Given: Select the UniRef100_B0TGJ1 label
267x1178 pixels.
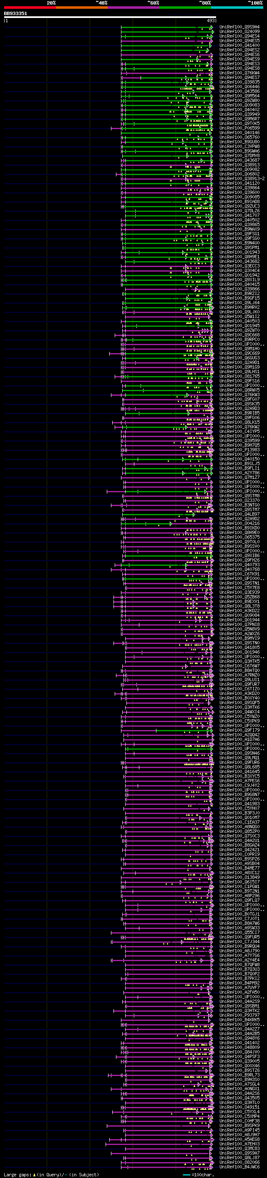Looking at the screenshot, I should click(x=239, y=913).
